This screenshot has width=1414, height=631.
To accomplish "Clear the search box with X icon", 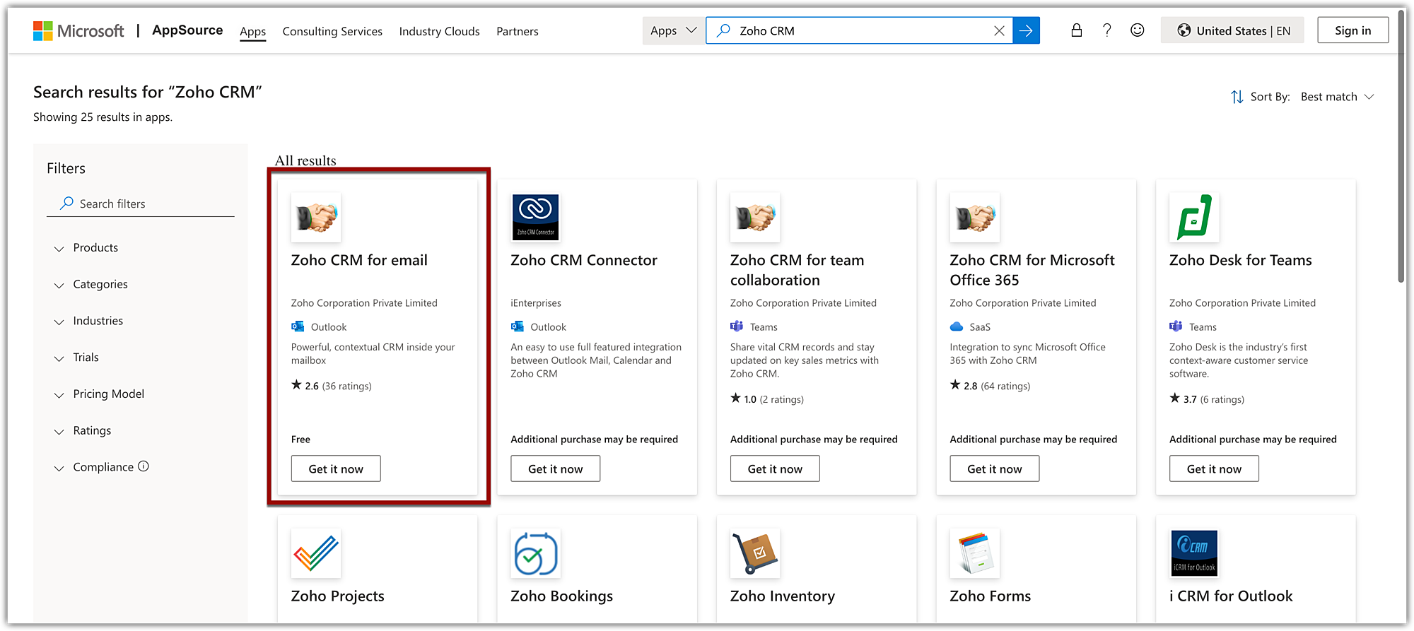I will coord(999,30).
